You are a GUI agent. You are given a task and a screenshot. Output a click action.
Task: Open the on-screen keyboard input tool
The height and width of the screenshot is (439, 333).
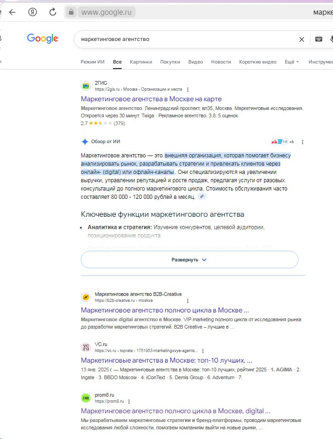pyautogui.click(x=319, y=40)
